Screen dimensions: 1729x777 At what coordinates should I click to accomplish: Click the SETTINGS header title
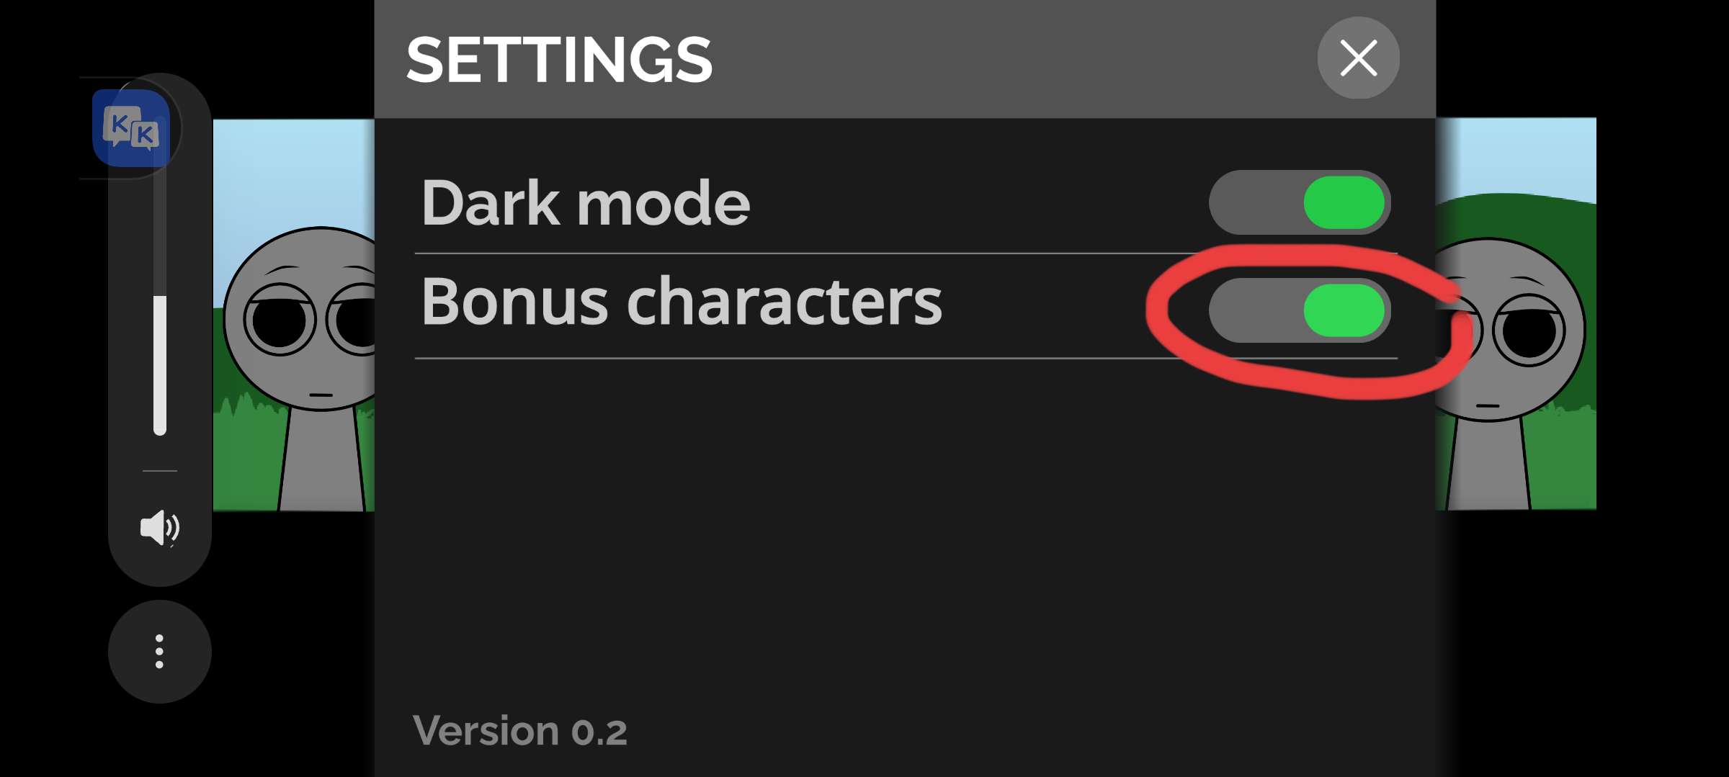[x=559, y=60]
